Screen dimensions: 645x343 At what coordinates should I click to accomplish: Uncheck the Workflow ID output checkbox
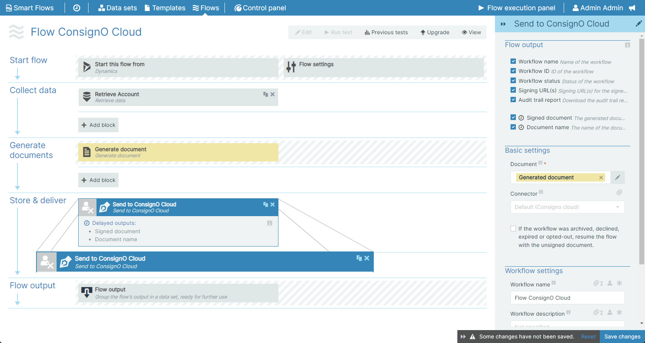pyautogui.click(x=513, y=71)
